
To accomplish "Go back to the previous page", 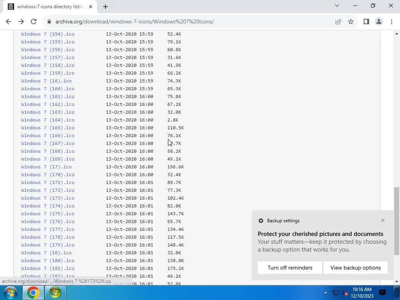I will click(9, 21).
